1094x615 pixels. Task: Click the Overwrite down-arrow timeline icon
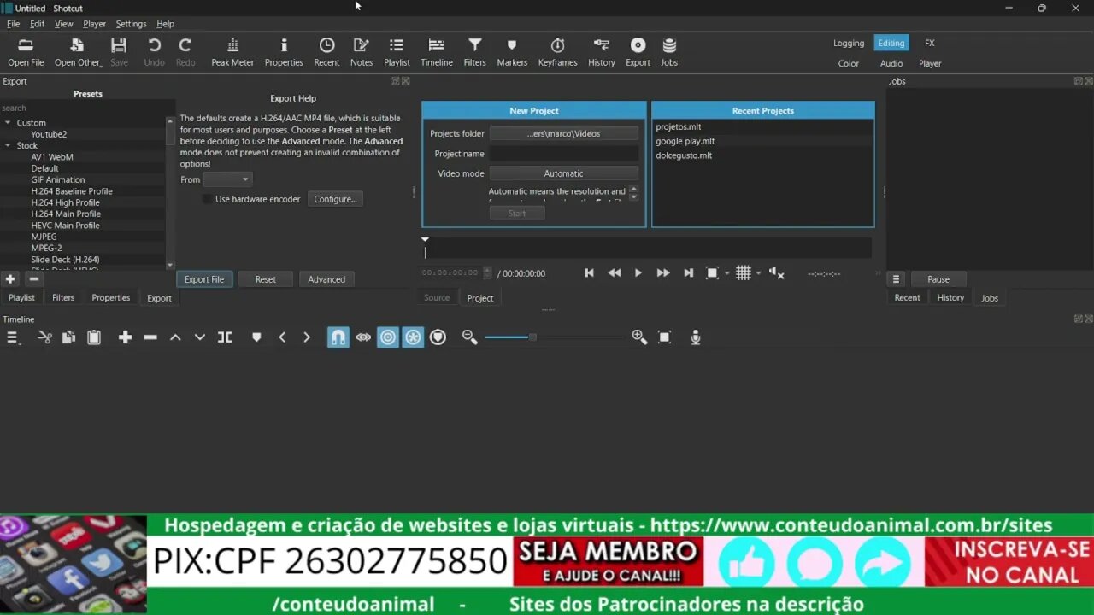pos(200,337)
